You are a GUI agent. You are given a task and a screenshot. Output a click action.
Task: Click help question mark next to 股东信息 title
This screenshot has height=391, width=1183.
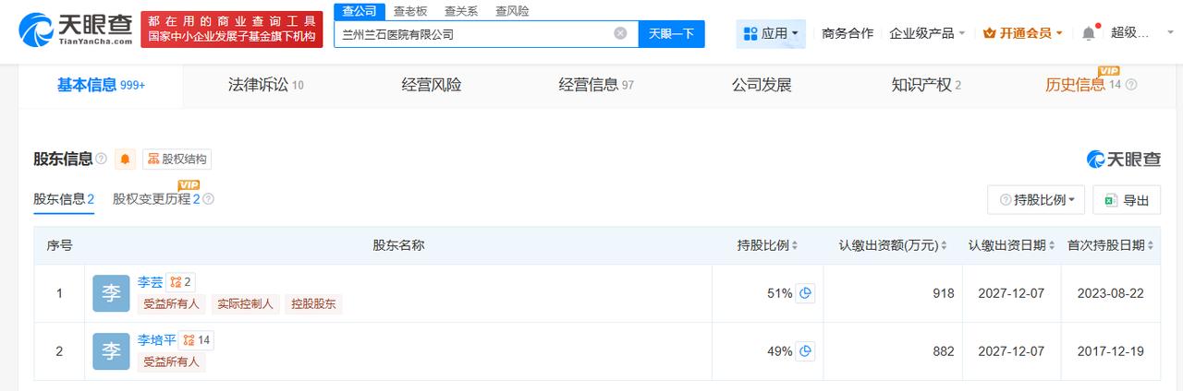(101, 160)
